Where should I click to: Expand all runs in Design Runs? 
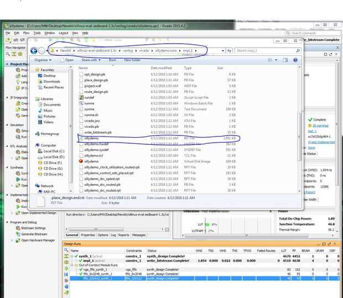[x=66, y=262]
